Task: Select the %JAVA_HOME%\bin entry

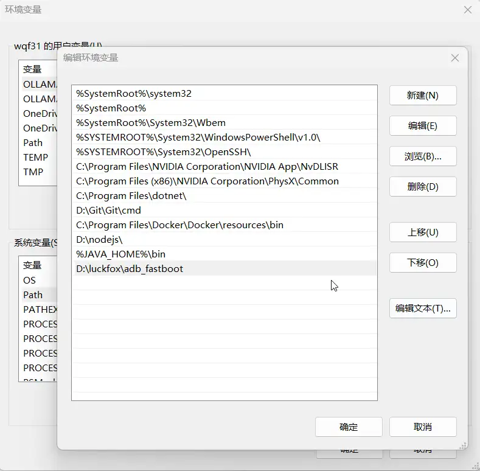Action: 120,254
